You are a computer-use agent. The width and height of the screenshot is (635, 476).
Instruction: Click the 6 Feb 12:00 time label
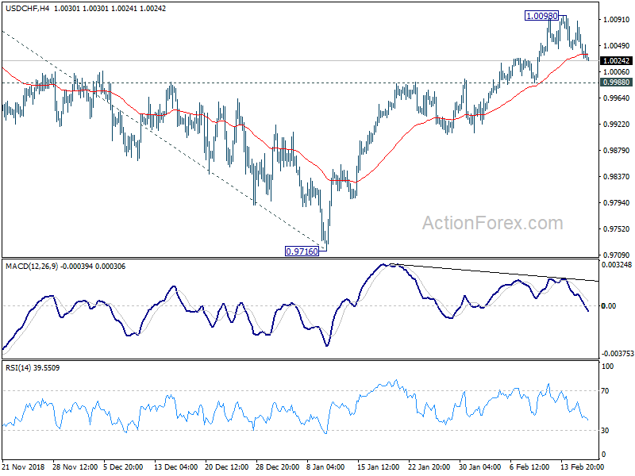529,466
